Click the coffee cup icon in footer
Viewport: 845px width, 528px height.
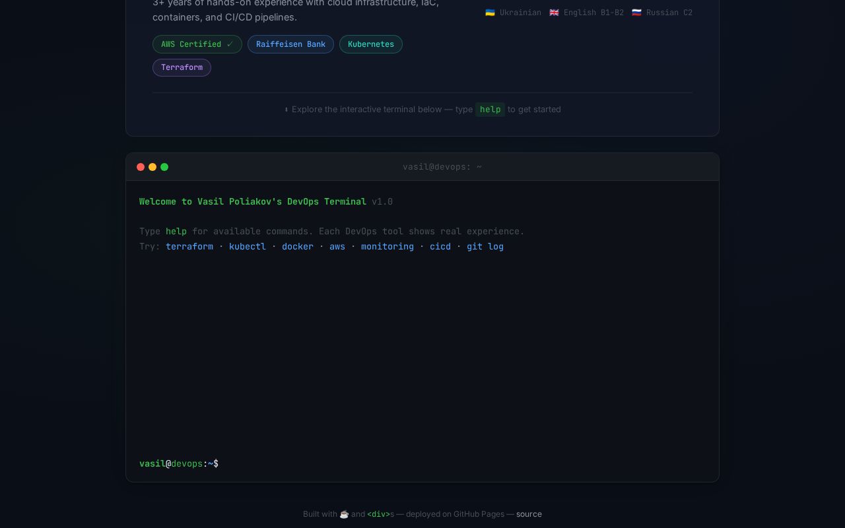click(344, 514)
